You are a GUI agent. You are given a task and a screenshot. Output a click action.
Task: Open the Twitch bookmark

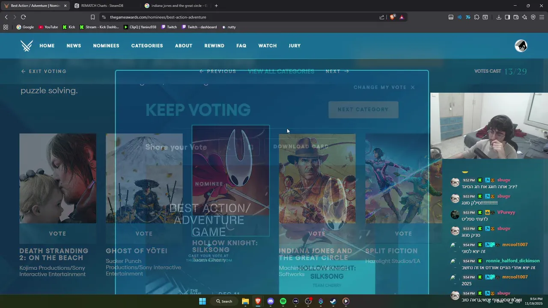pos(169,27)
